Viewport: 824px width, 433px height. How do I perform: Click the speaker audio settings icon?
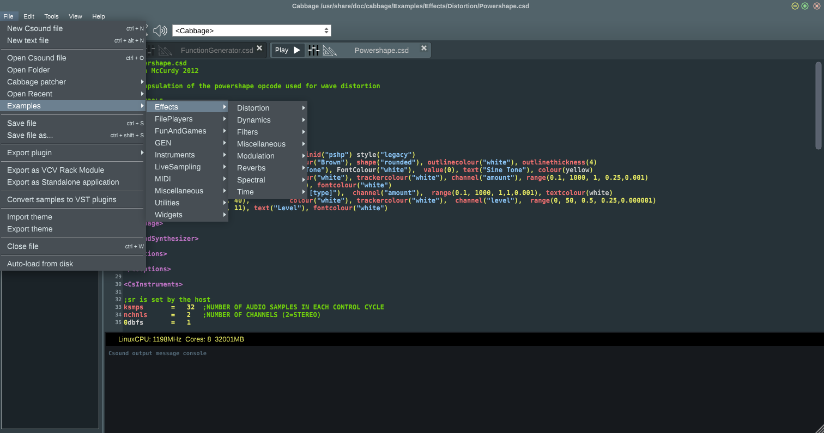click(160, 31)
